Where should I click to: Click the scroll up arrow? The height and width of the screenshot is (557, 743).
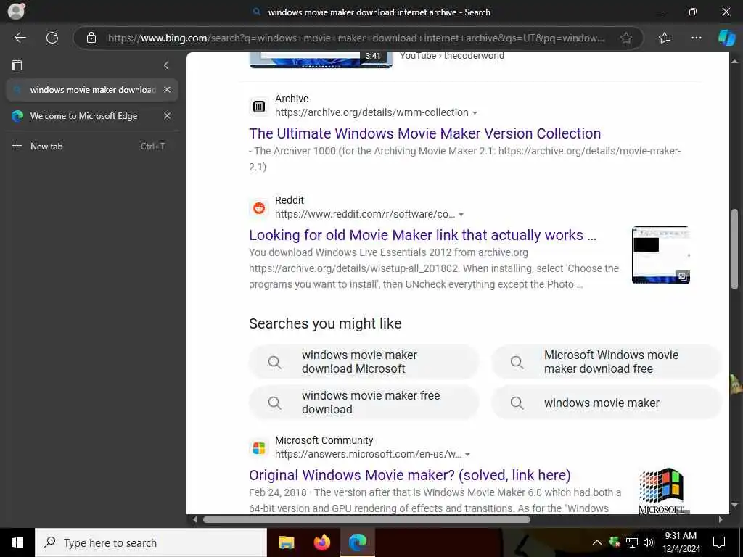pos(734,62)
